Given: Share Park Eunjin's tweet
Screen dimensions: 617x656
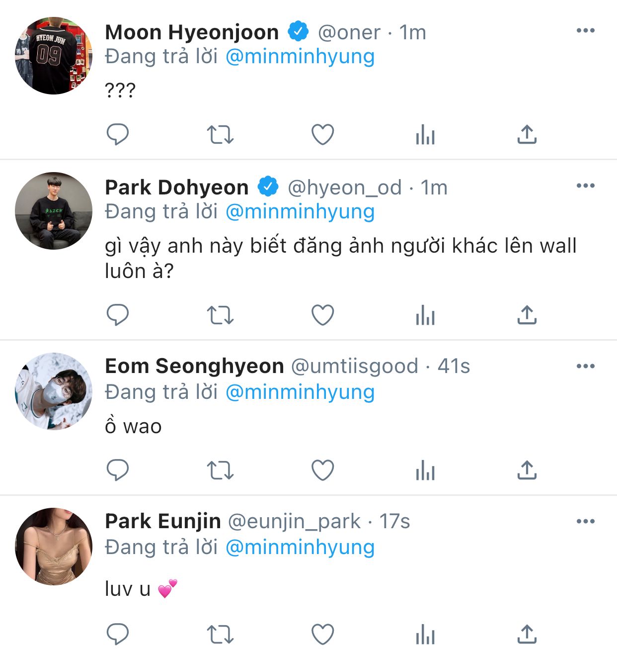Looking at the screenshot, I should [x=527, y=635].
